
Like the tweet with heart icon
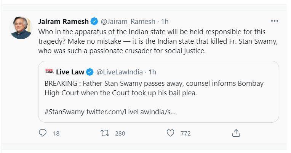[x=170, y=133]
